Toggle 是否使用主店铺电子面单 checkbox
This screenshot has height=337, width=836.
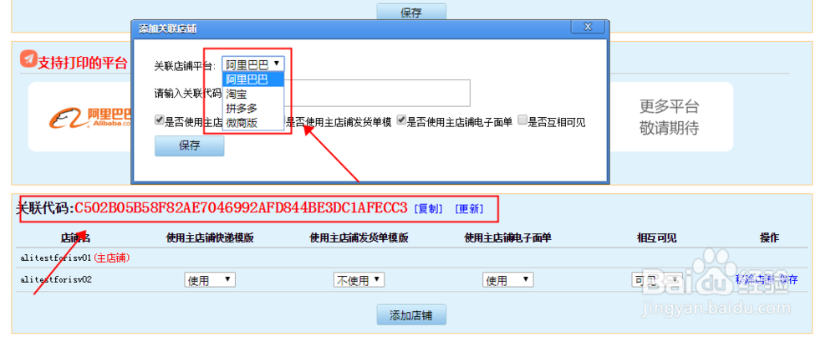pyautogui.click(x=401, y=120)
